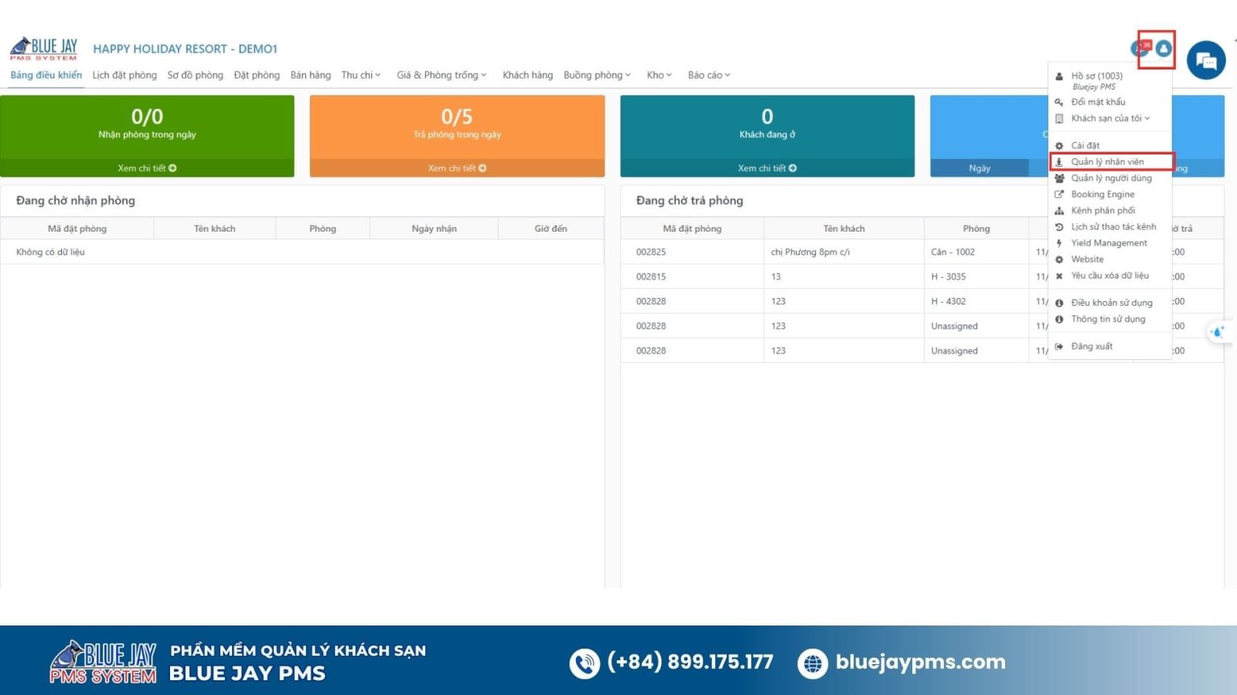Switch to the Lịch đặt phòng tab

pyautogui.click(x=124, y=75)
